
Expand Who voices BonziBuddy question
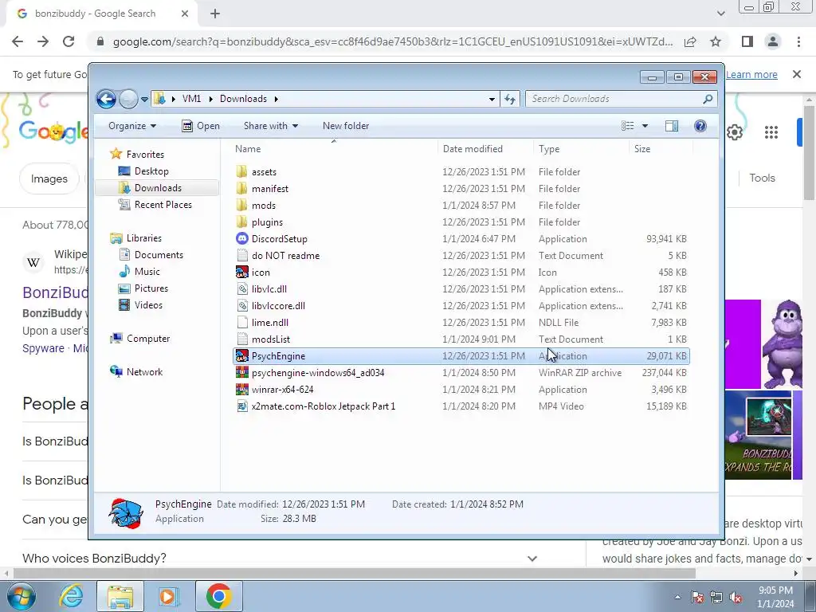pos(532,559)
